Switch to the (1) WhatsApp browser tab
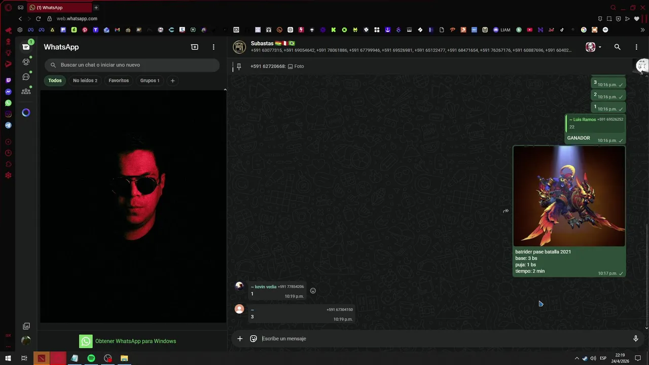The width and height of the screenshot is (649, 365). pos(58,8)
